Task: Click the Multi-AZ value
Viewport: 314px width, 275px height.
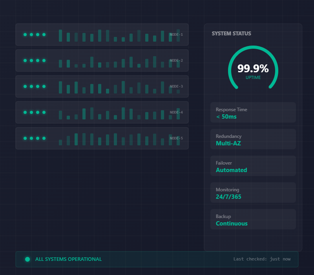Action: pos(228,143)
